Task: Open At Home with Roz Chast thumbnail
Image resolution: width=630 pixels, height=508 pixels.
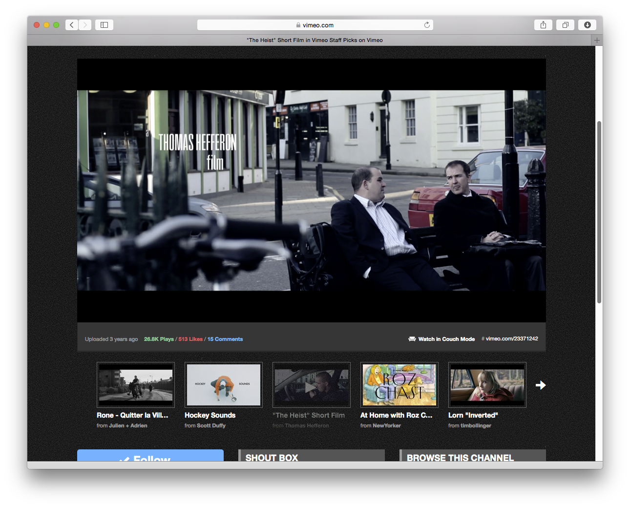Action: pos(399,385)
